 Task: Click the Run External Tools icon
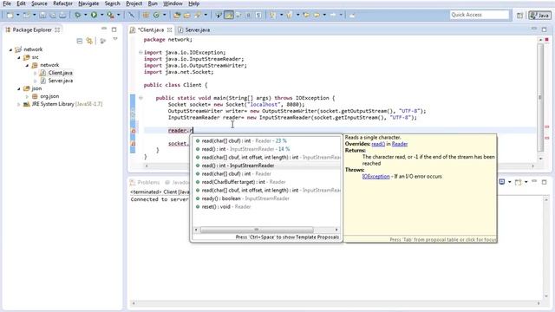[x=110, y=16]
